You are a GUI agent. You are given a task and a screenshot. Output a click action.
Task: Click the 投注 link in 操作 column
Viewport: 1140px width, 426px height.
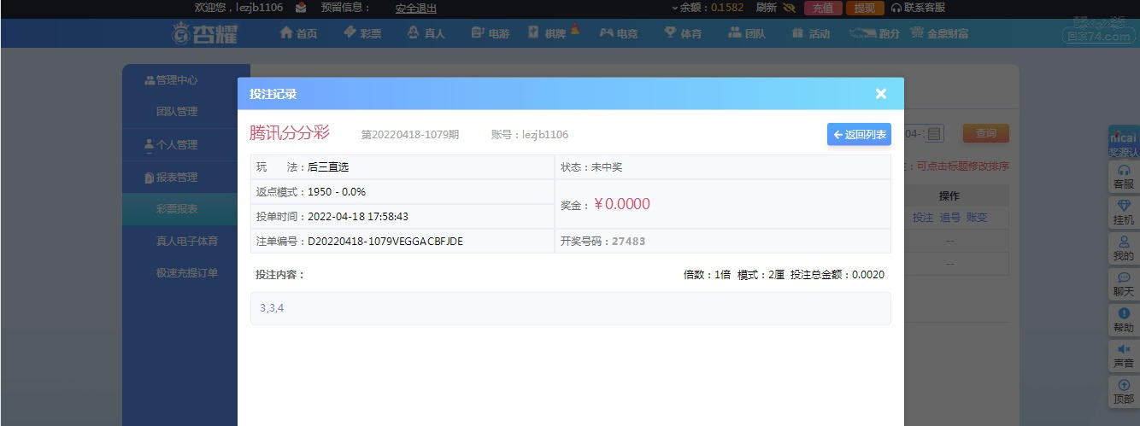[923, 218]
